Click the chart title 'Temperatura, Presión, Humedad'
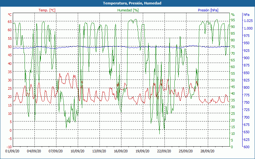Screen dimensions: 255x159 (x=132, y=3)
